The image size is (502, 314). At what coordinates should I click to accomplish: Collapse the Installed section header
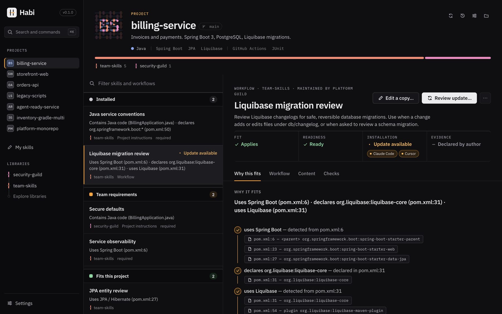click(153, 99)
